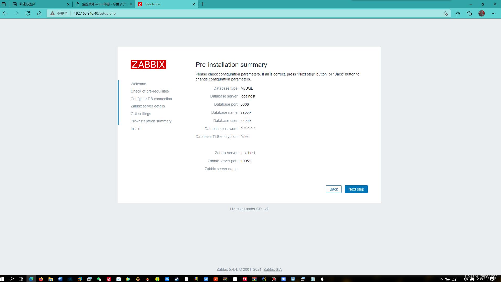This screenshot has height=282, width=501.
Task: Open the notification center
Action: [492, 279]
